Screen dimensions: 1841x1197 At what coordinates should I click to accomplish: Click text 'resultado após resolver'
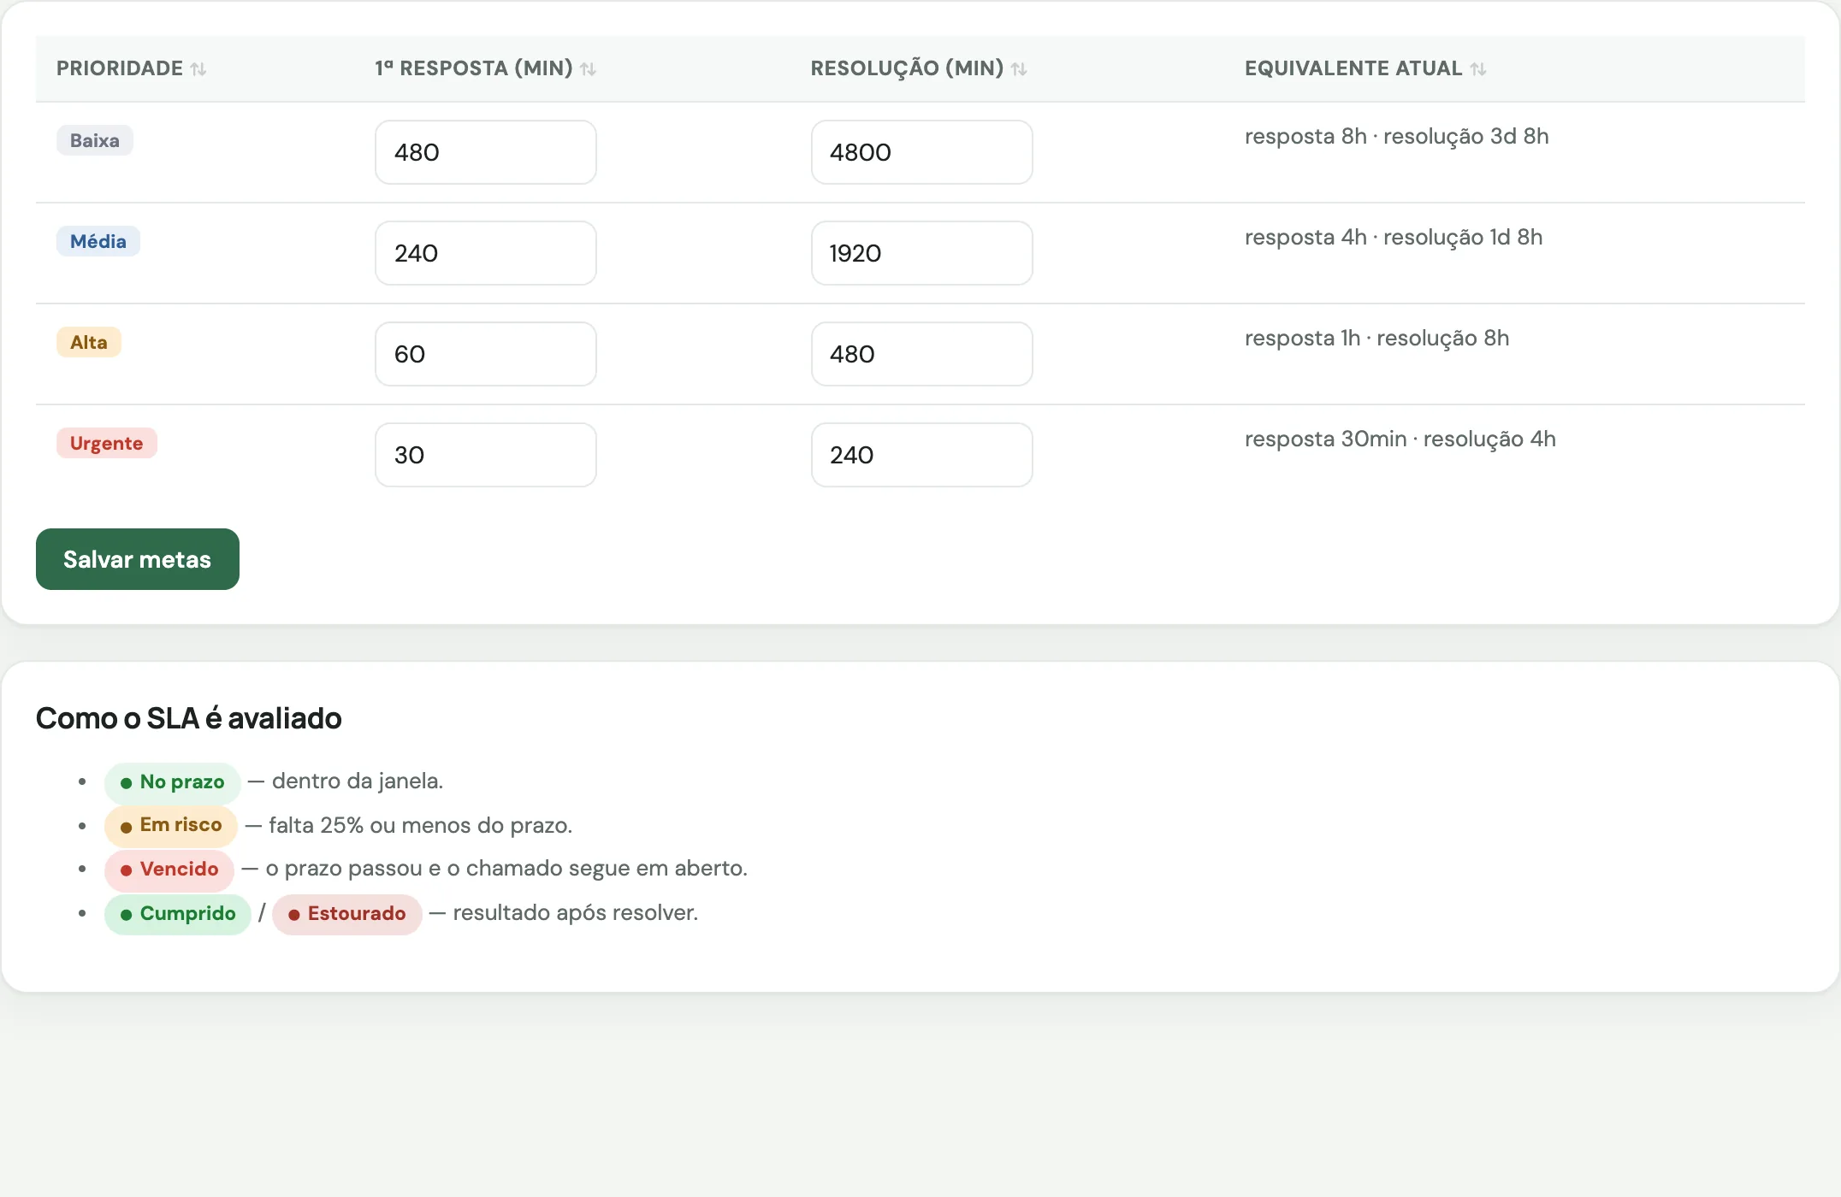(x=574, y=912)
